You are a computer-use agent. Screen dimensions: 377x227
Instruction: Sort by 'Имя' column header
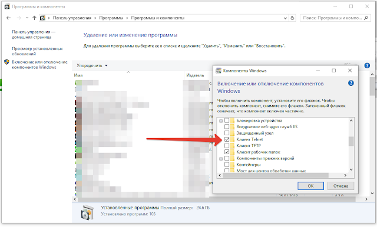point(78,75)
